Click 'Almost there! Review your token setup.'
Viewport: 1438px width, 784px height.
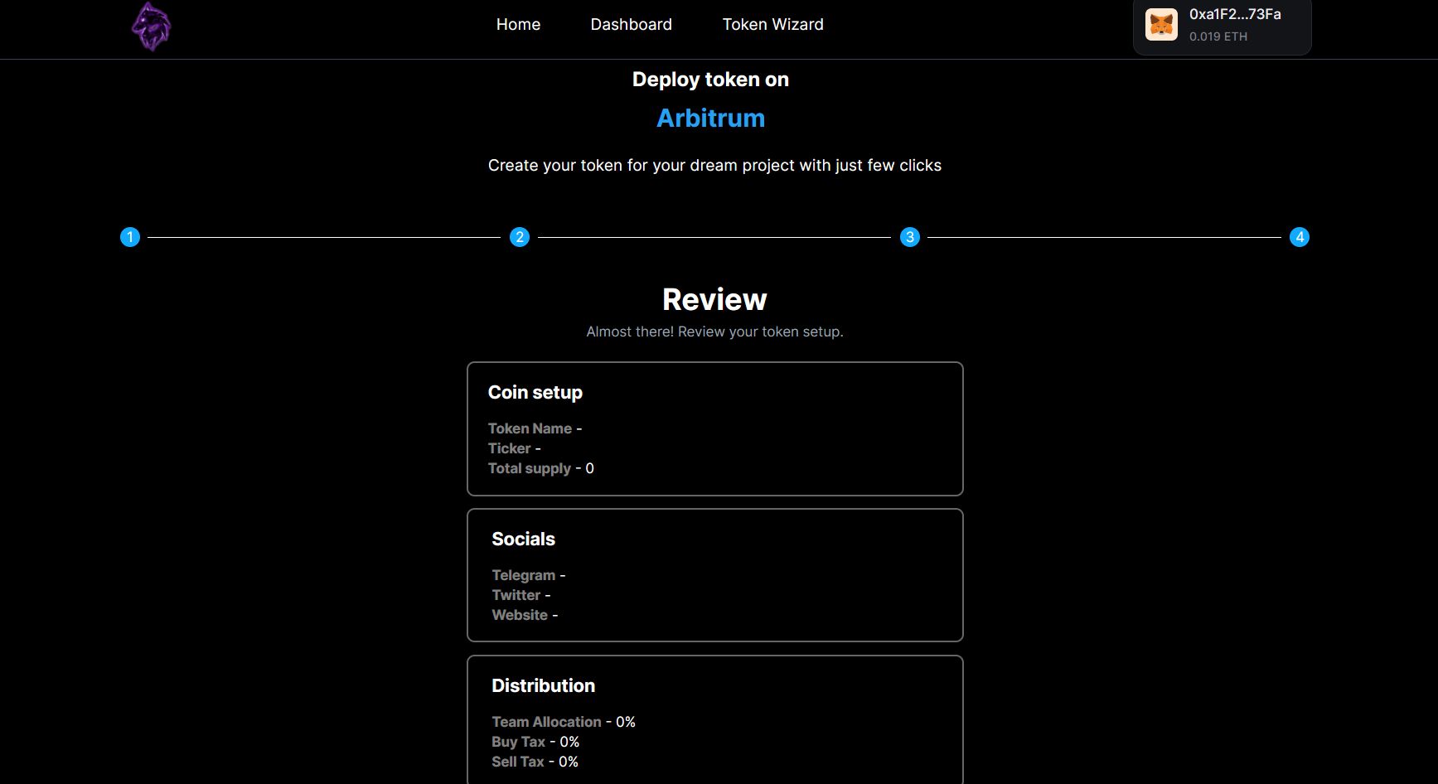[714, 332]
